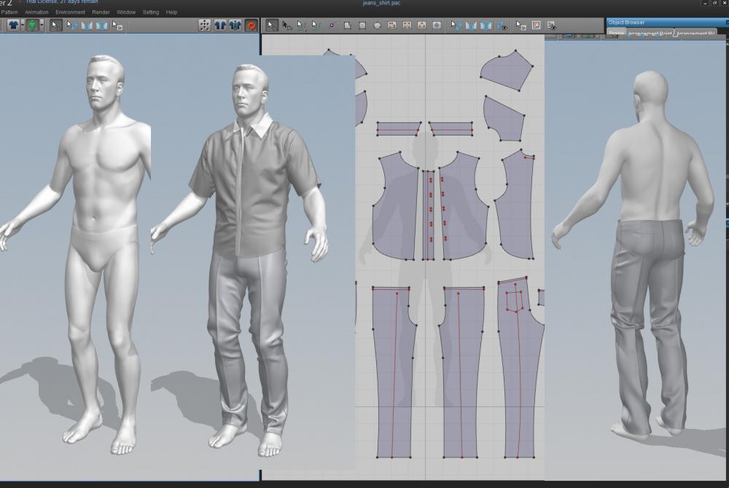Viewport: 729px width, 488px height.
Task: Choose the circle pattern creation tool
Action: click(x=377, y=25)
